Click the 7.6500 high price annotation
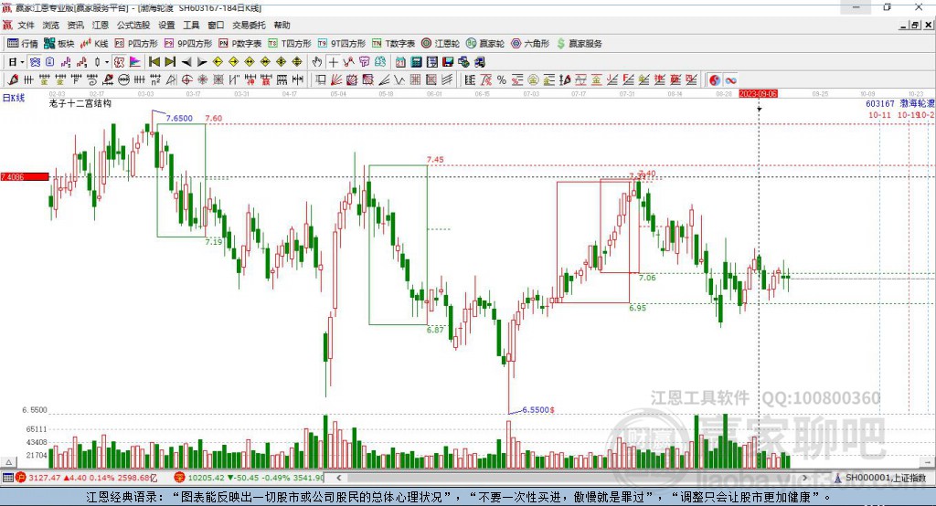The image size is (936, 506). pos(179,118)
